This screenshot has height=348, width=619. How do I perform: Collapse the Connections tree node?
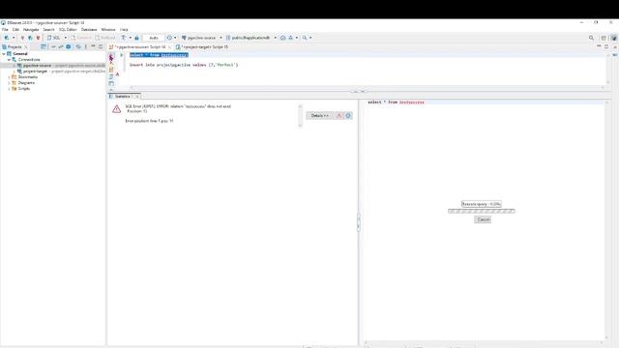pyautogui.click(x=9, y=60)
